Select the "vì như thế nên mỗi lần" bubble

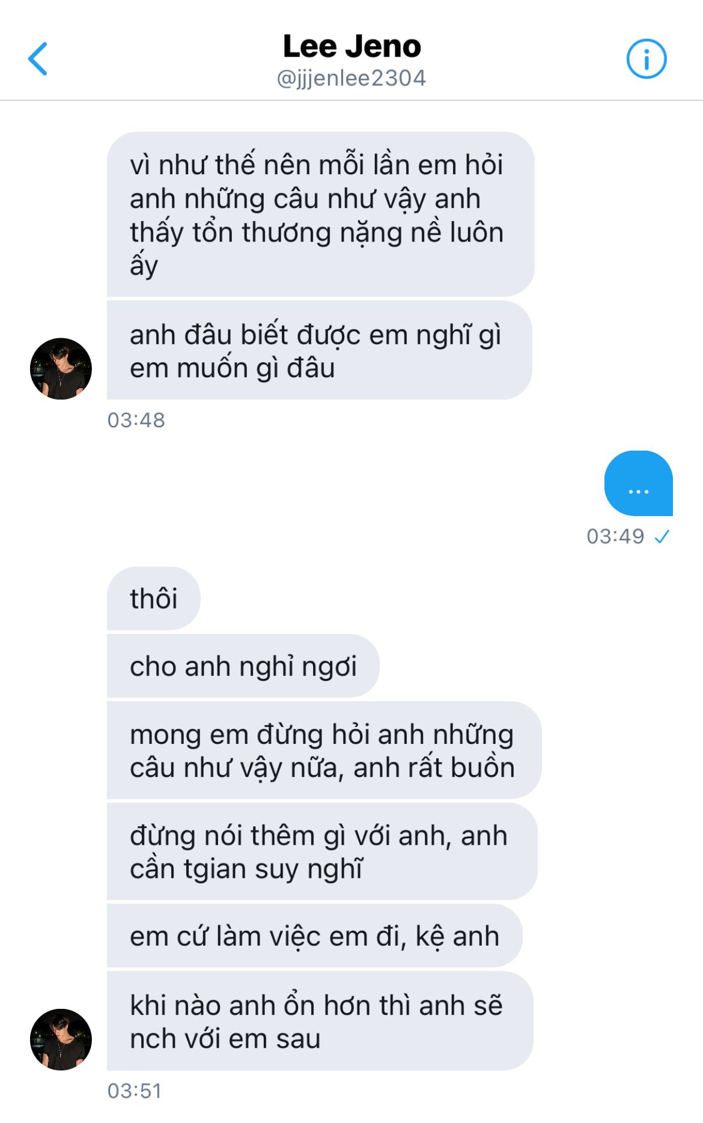pyautogui.click(x=321, y=214)
